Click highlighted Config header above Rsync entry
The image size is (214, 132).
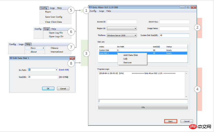(44, 8)
